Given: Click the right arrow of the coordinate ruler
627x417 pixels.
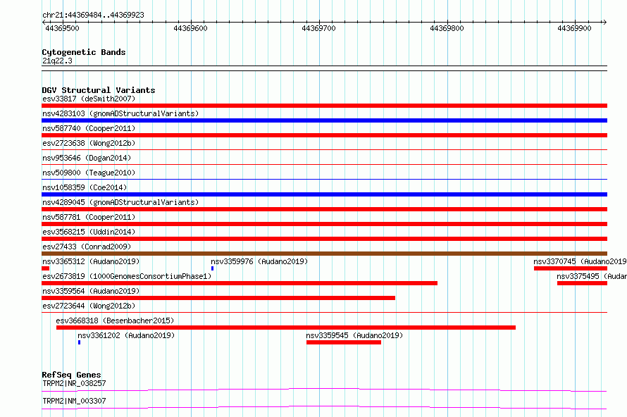Looking at the screenshot, I should point(604,23).
